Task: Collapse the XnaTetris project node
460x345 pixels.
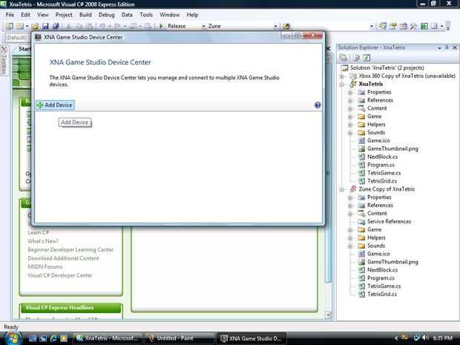Action: pos(341,85)
